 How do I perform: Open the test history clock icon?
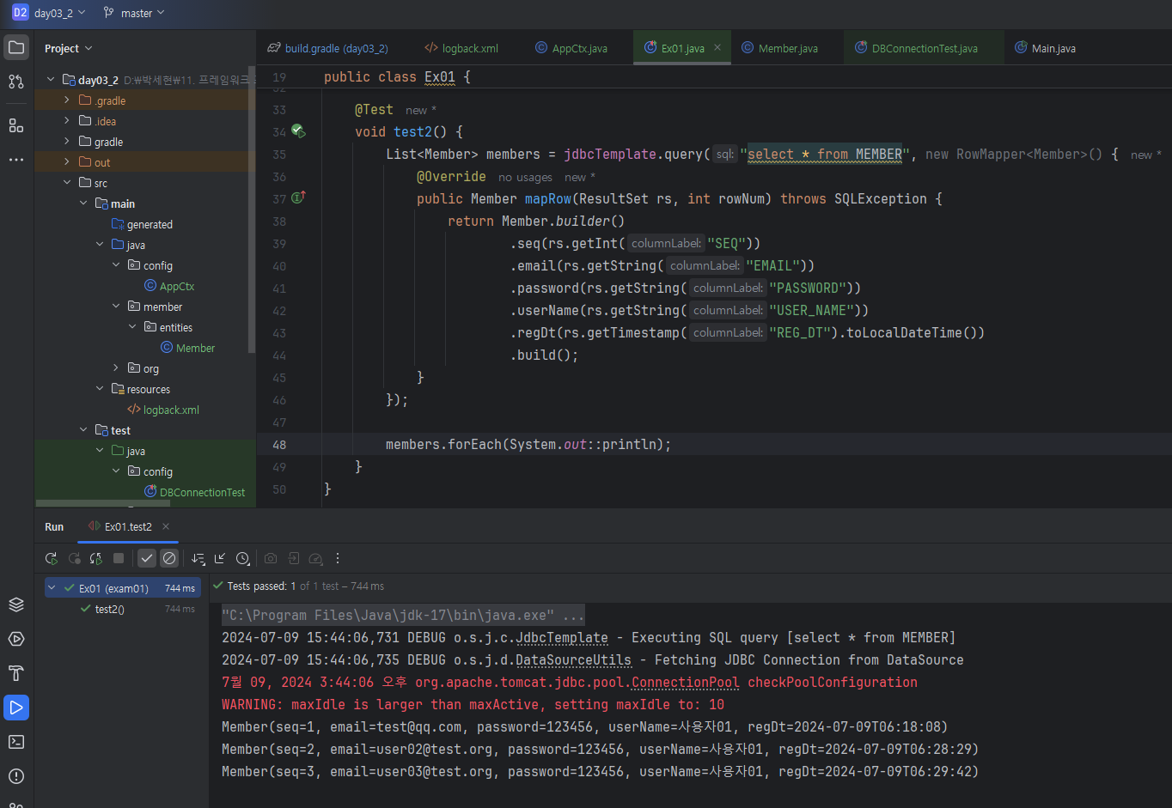[x=243, y=559]
